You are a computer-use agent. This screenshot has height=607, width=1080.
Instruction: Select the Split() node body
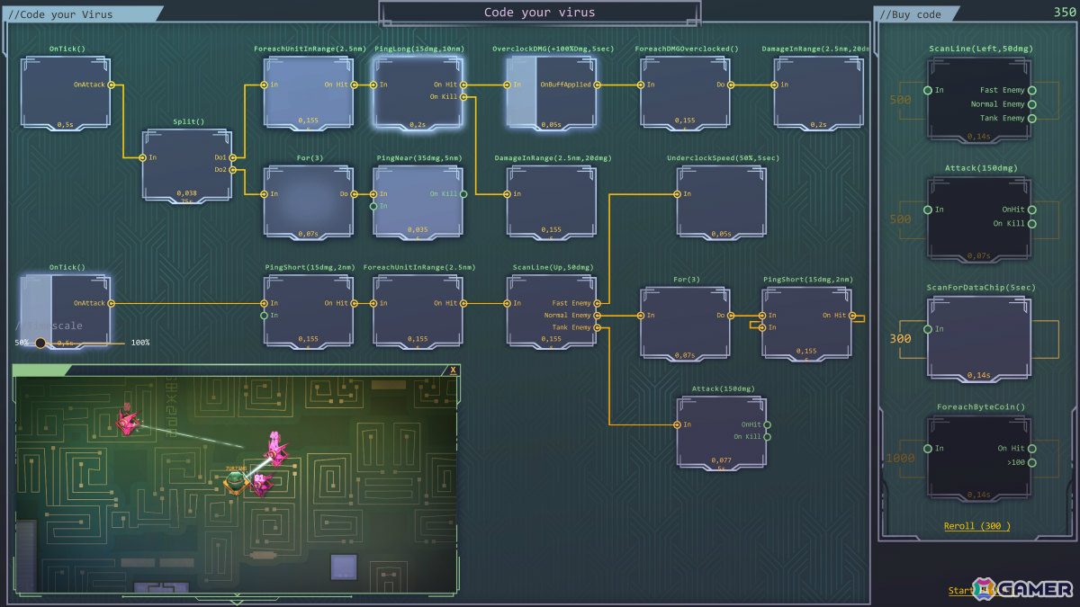click(187, 164)
